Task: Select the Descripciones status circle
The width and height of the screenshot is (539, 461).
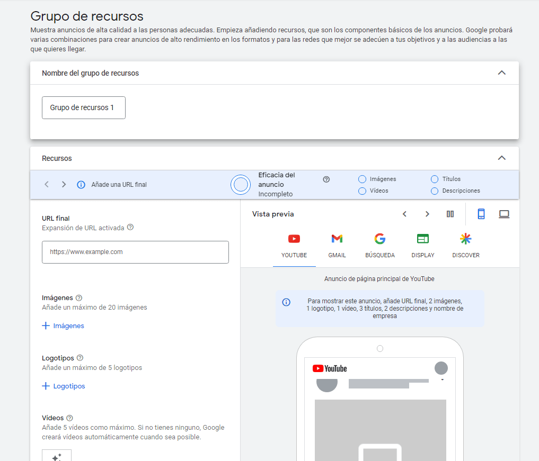Action: click(x=435, y=191)
